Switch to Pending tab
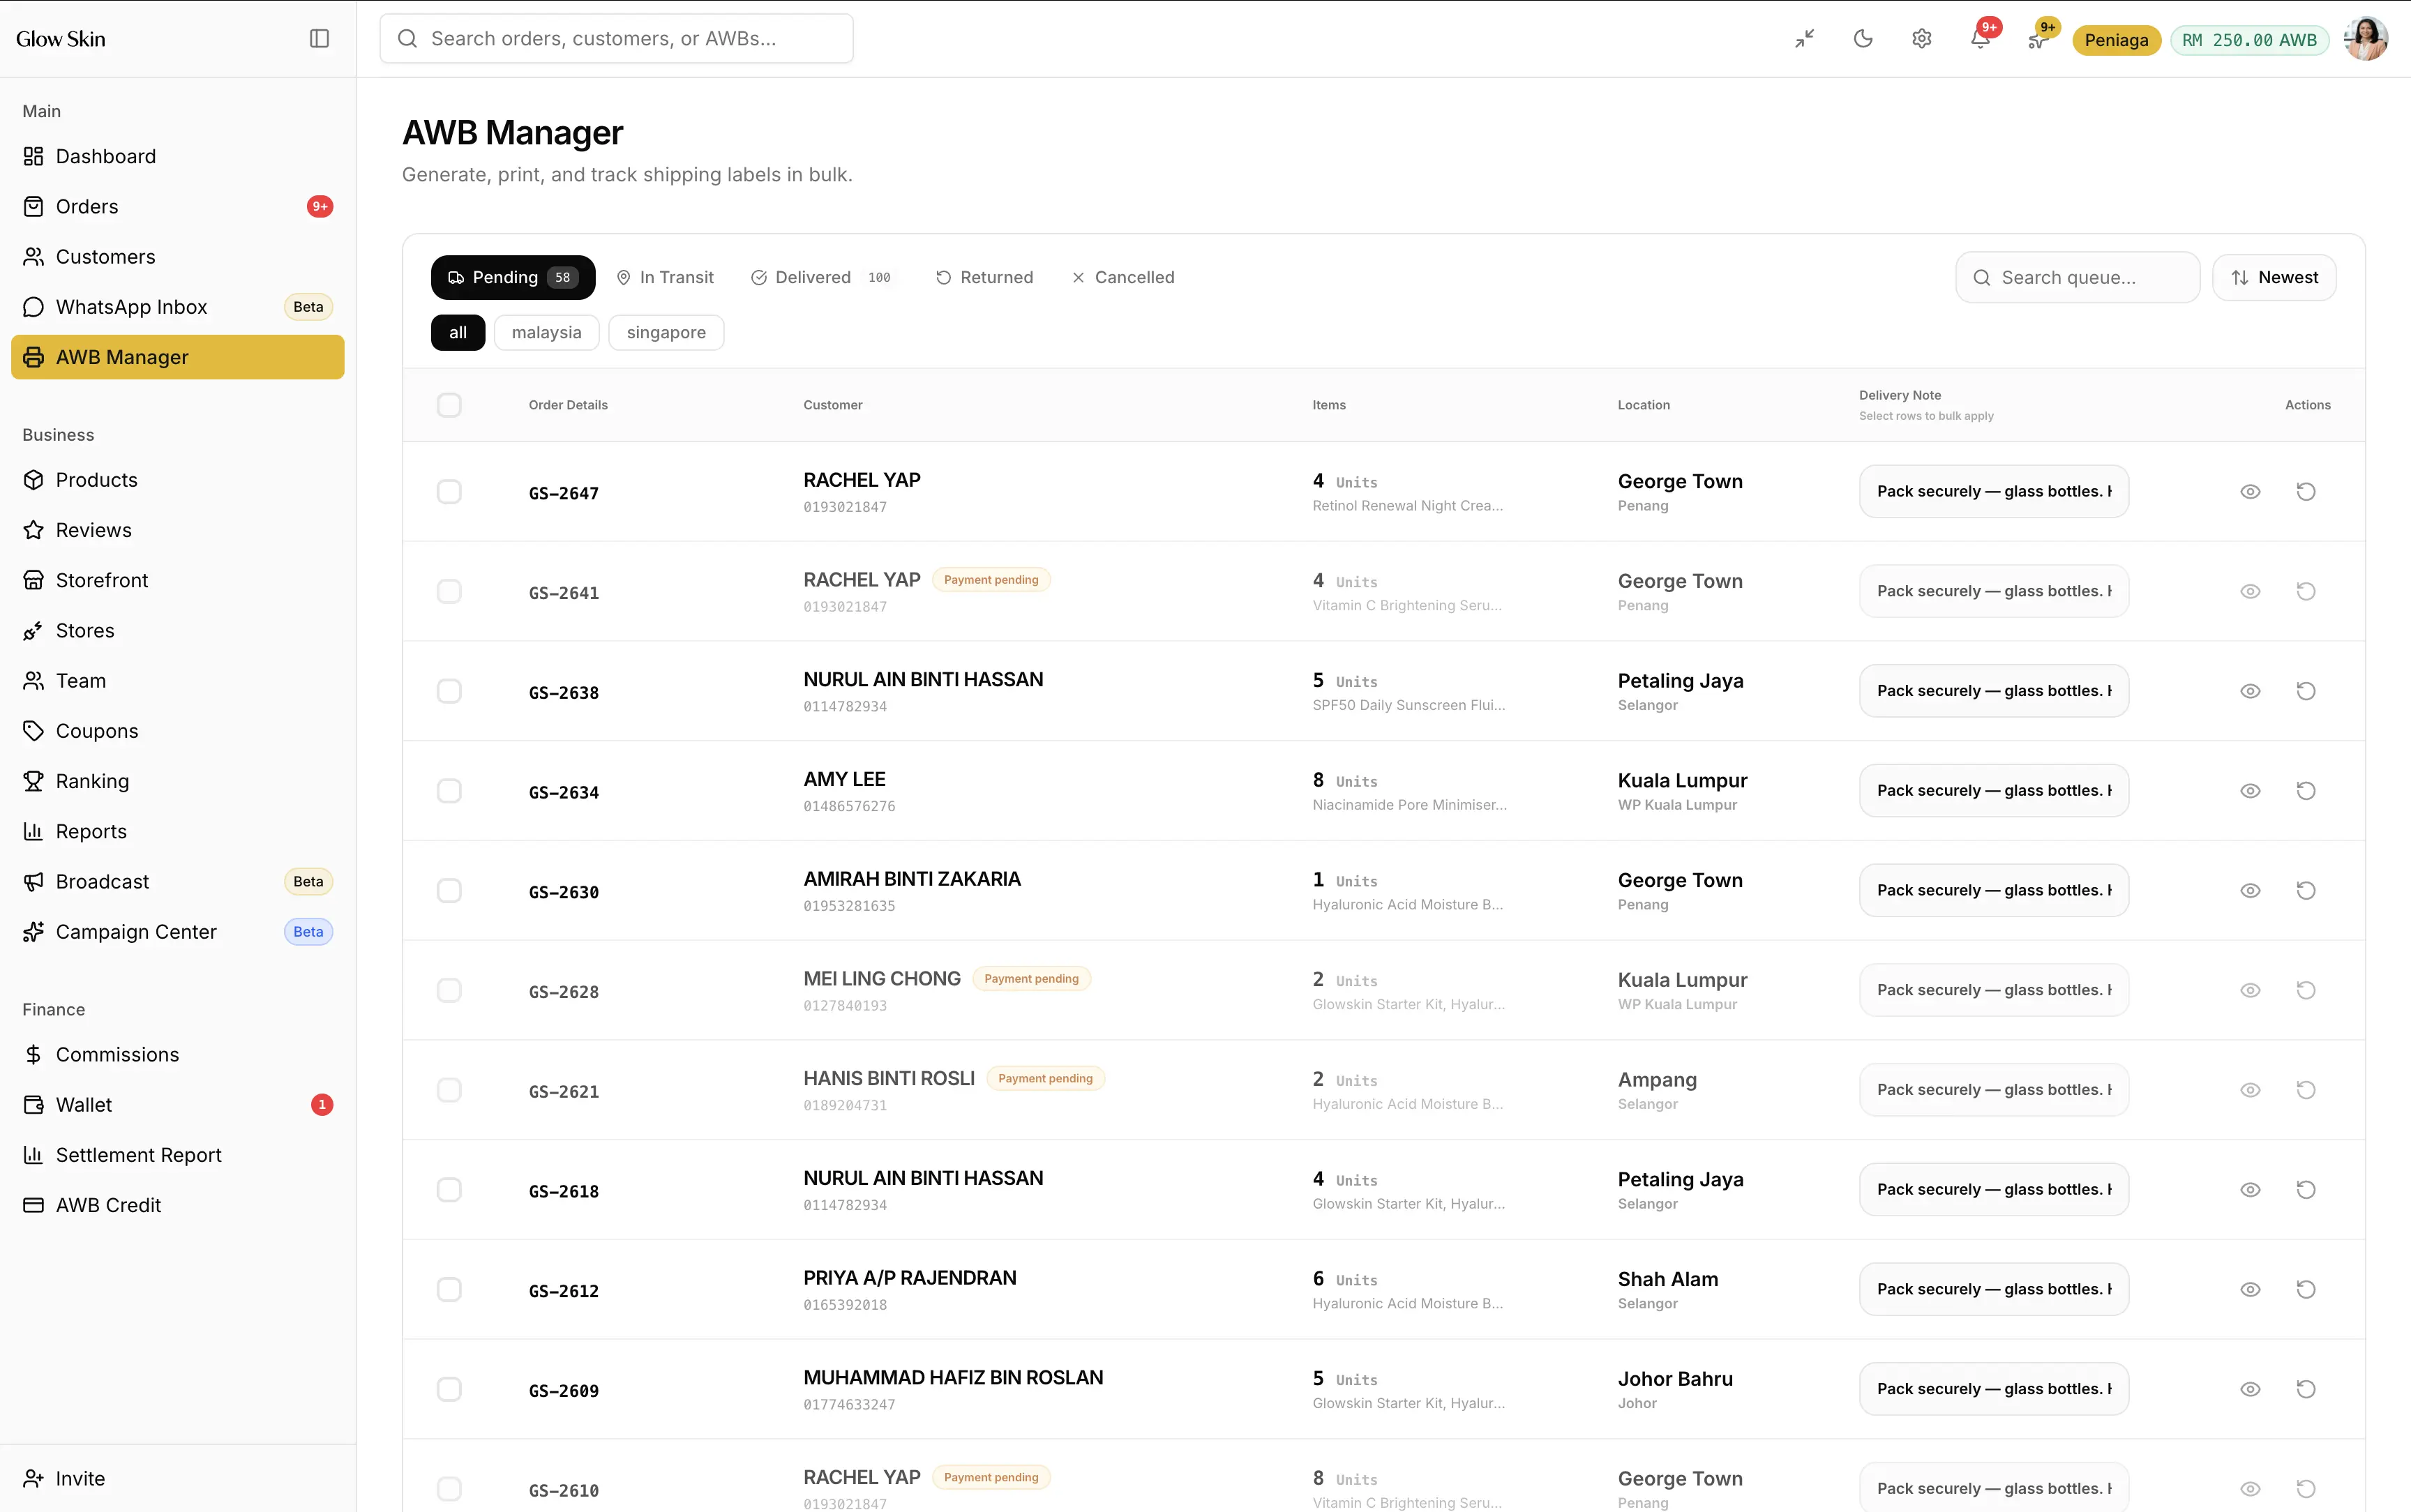The image size is (2411, 1512). (x=513, y=277)
